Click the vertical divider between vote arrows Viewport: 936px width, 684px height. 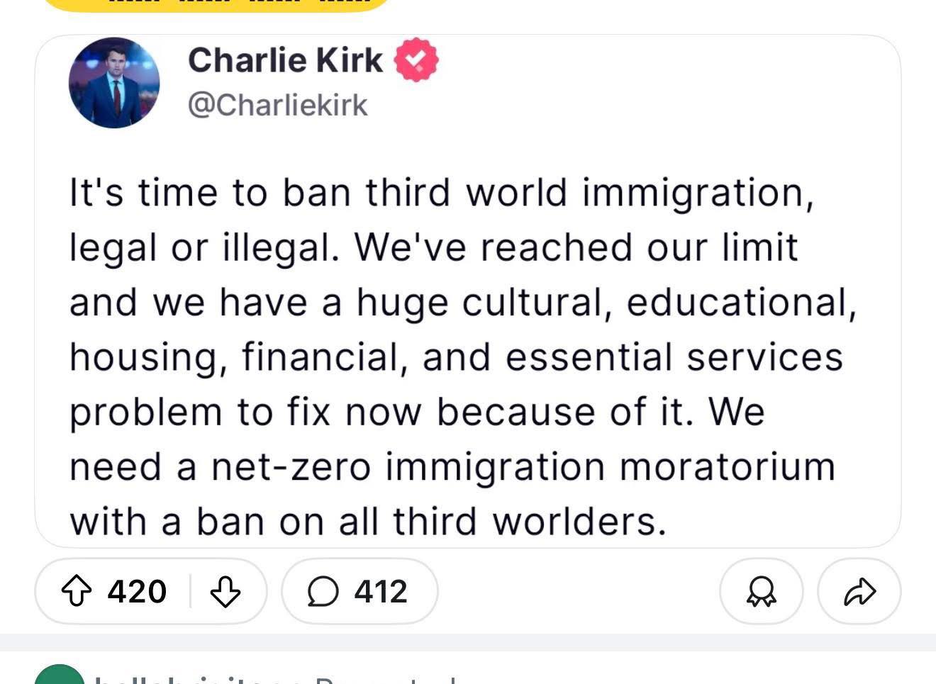[190, 591]
